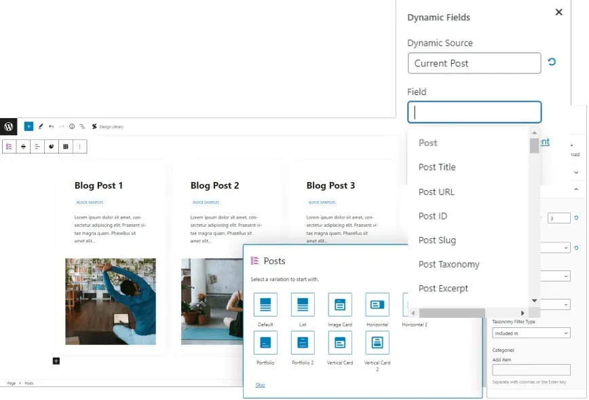The width and height of the screenshot is (589, 400).
Task: Click the Blog Post 2 title
Action: pyautogui.click(x=214, y=185)
